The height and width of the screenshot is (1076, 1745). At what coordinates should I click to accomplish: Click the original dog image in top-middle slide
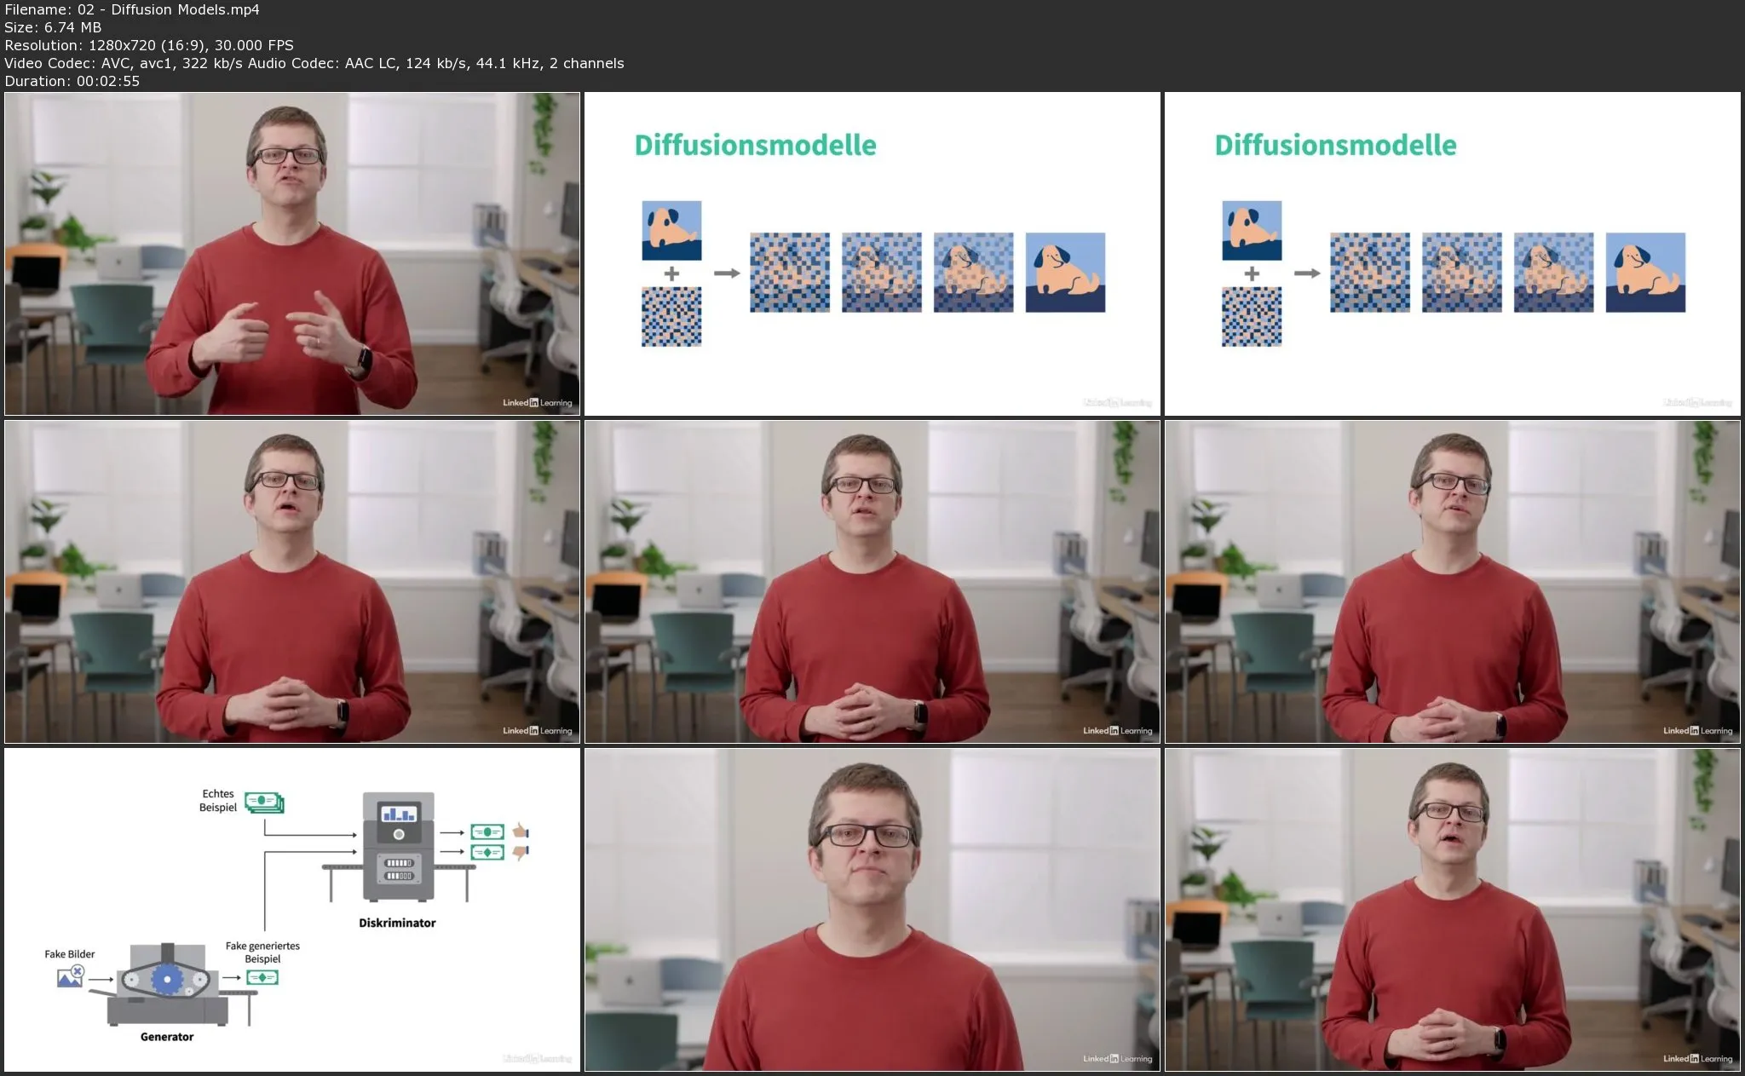pyautogui.click(x=671, y=230)
